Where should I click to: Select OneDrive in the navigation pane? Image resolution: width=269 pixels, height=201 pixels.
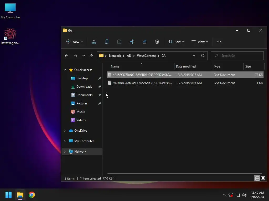click(x=81, y=131)
